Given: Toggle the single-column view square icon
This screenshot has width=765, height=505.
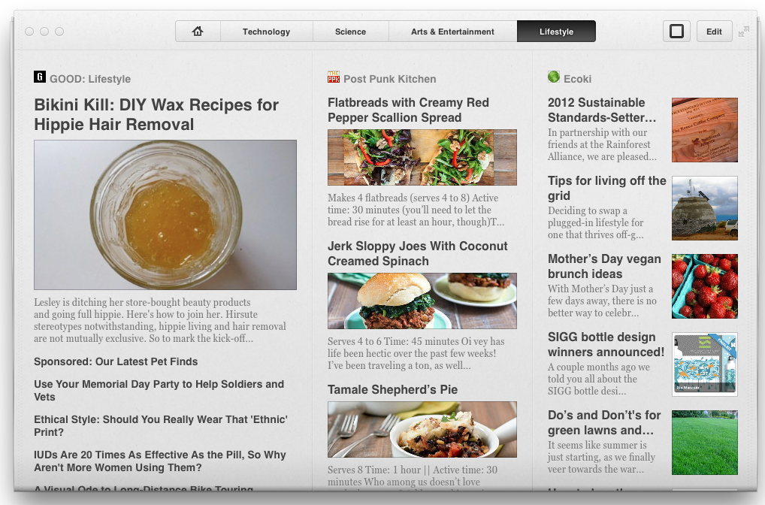Looking at the screenshot, I should pos(676,32).
